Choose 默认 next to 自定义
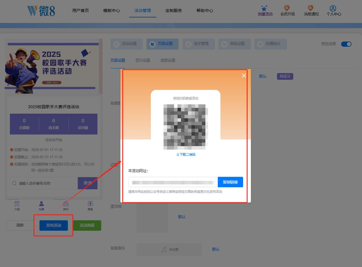362x267 pixels. (x=263, y=76)
